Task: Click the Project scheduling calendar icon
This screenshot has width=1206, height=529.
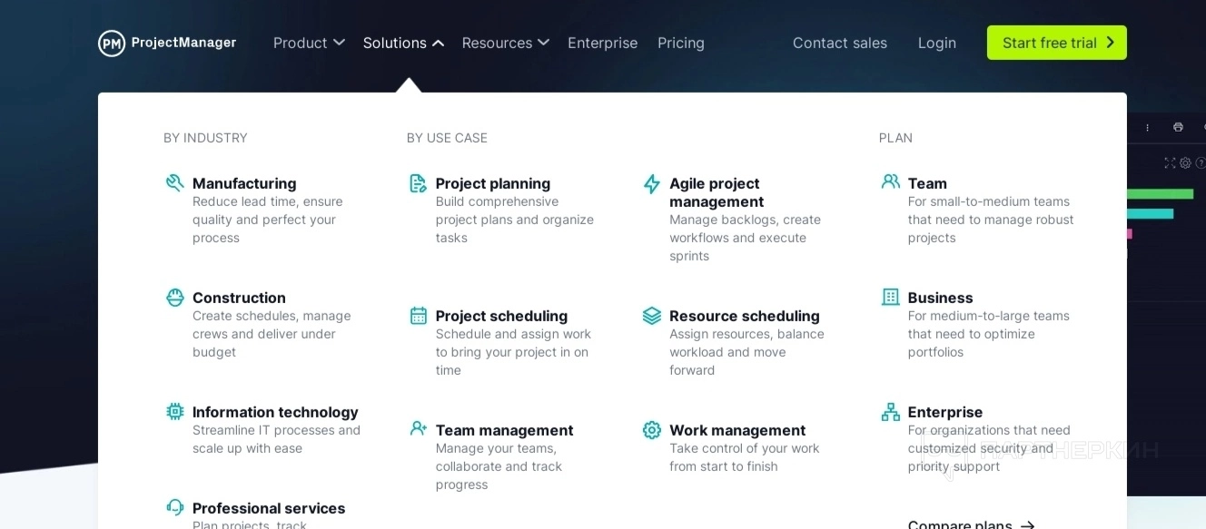Action: click(x=419, y=316)
